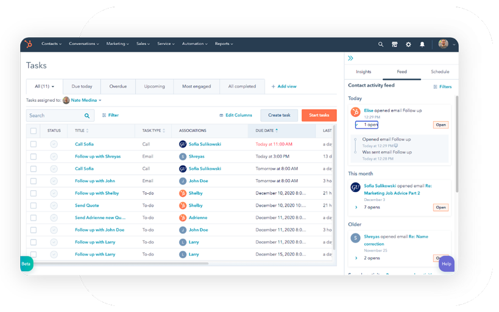Image resolution: width=499 pixels, height=312 pixels.
Task: Click the Create task button
Action: (279, 115)
